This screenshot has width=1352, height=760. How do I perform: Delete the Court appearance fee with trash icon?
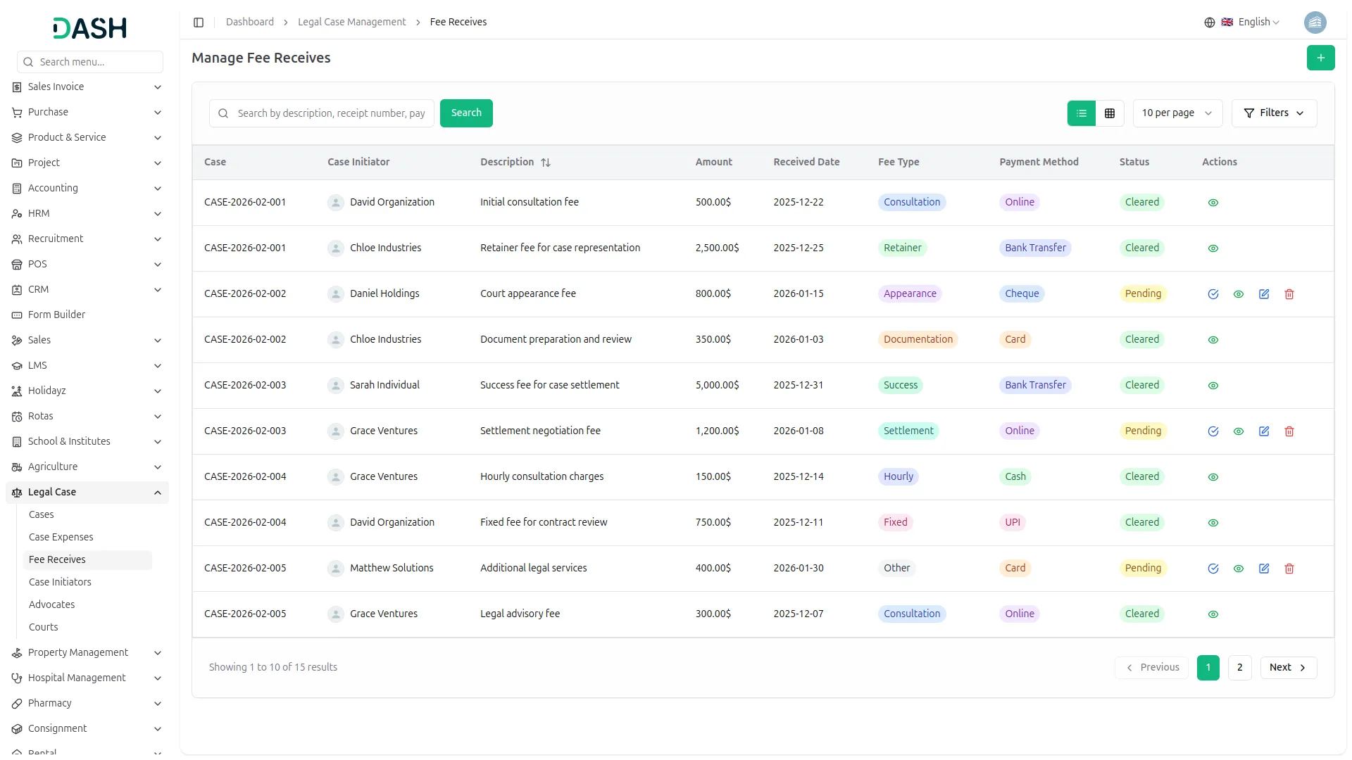[1289, 294]
